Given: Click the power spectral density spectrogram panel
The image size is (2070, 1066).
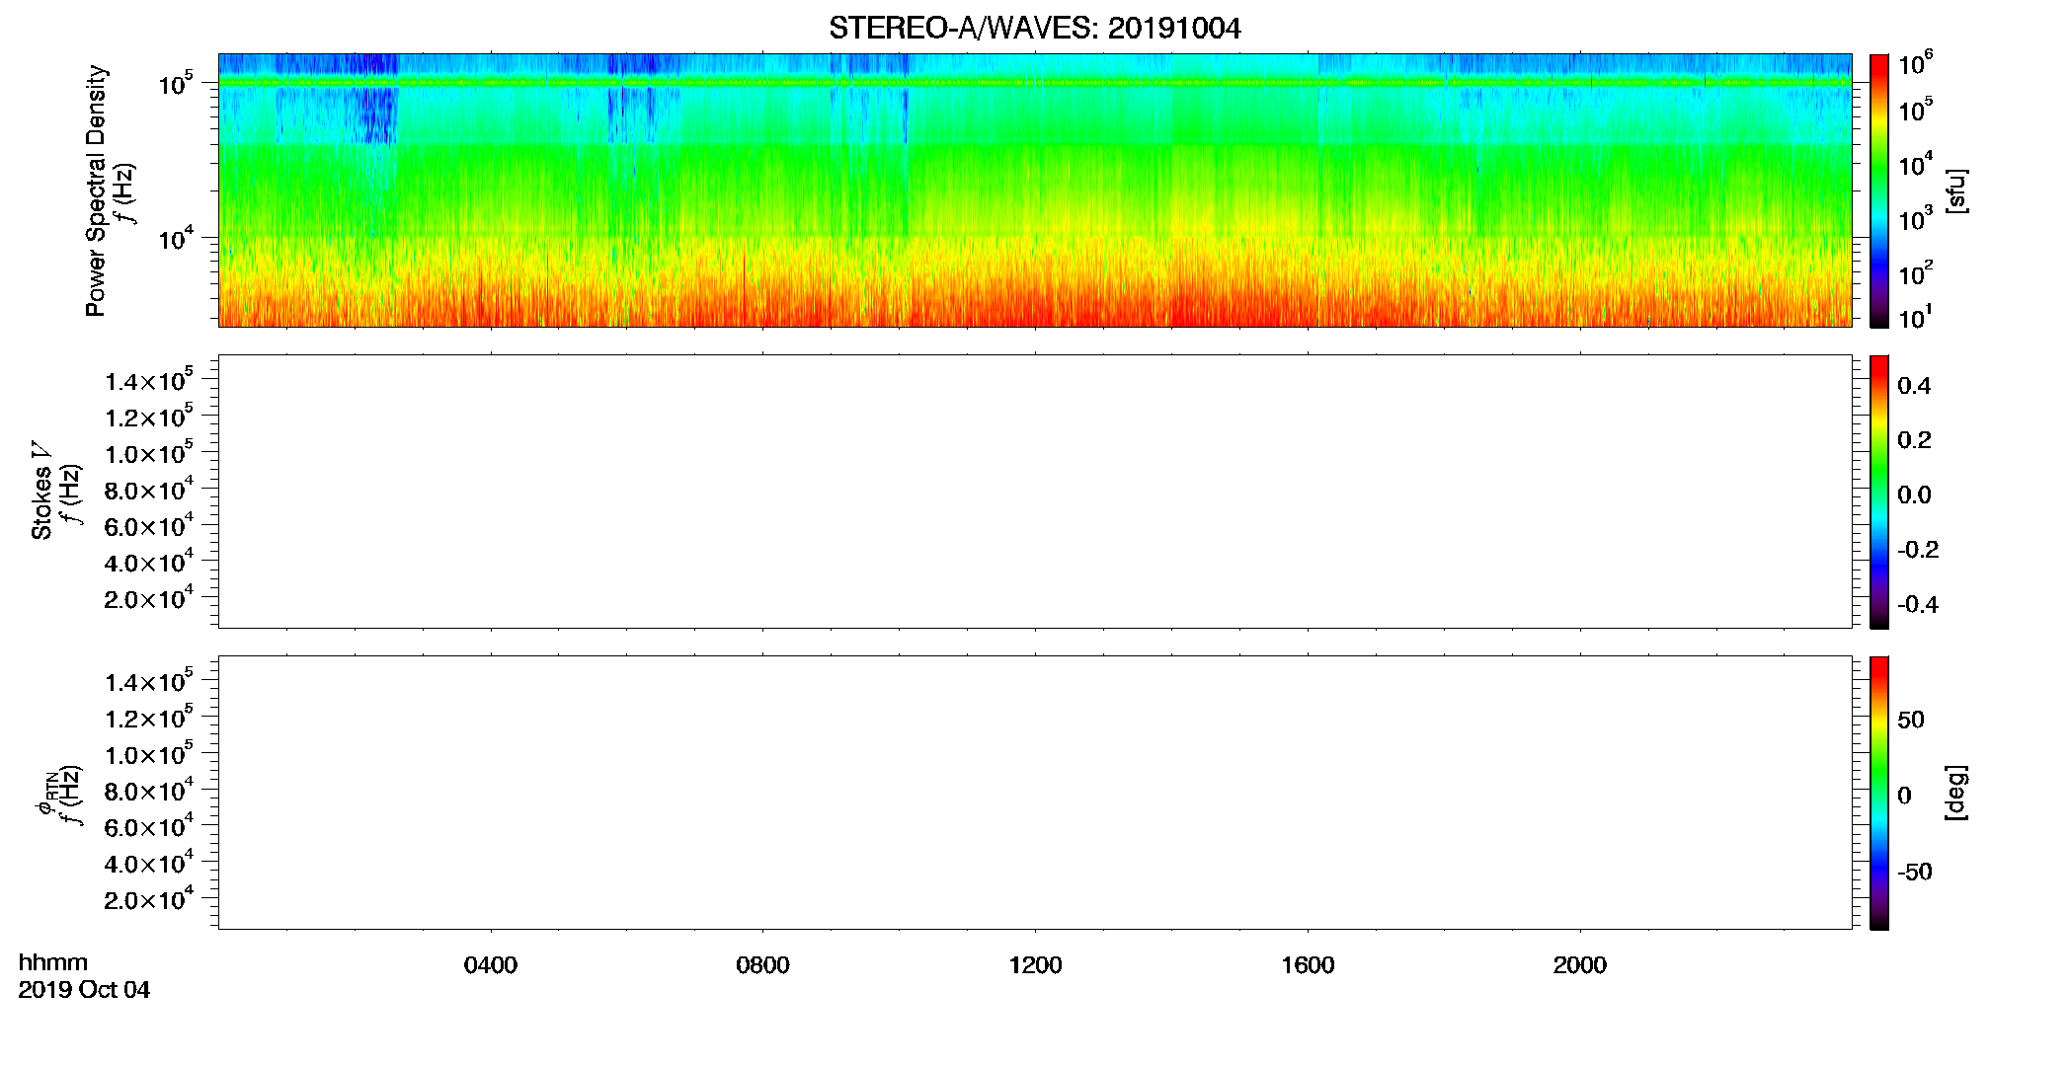Looking at the screenshot, I should 1035,190.
